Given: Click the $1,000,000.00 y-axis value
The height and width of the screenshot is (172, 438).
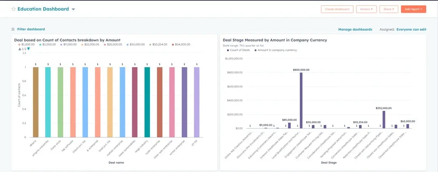Looking at the screenshot, I should click(x=234, y=59).
